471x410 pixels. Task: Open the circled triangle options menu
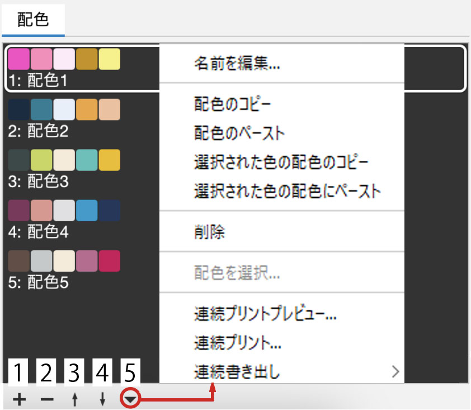coord(130,400)
